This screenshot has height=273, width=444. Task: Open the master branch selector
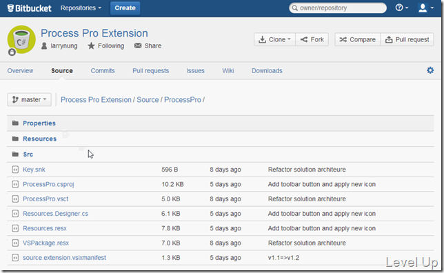(x=29, y=100)
